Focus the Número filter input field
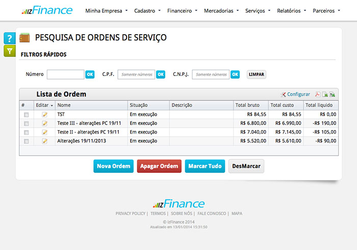 [65, 74]
